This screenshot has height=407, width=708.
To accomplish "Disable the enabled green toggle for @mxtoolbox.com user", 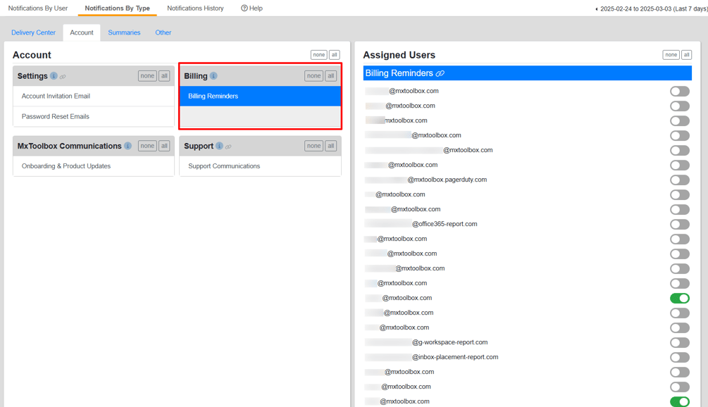I will pyautogui.click(x=679, y=298).
